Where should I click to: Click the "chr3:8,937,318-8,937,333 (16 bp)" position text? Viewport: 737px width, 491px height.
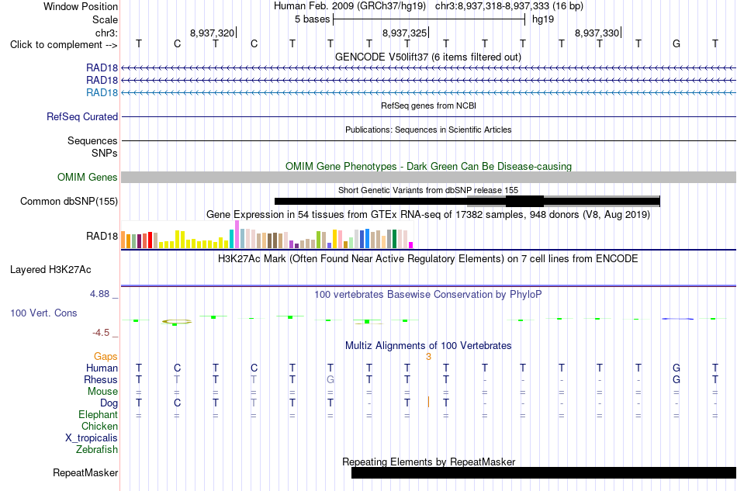tap(509, 6)
